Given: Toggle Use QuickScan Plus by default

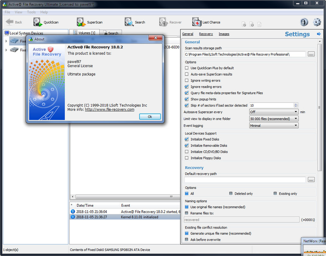Looking at the screenshot, I should (187, 68).
